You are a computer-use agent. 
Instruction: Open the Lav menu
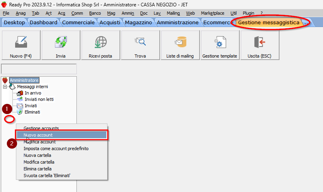click(x=157, y=13)
